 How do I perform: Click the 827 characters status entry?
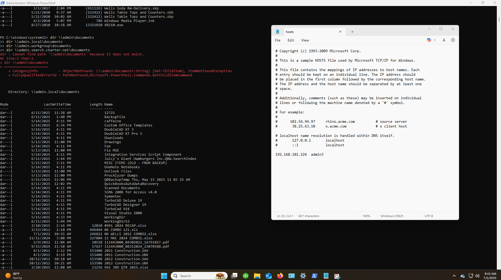coord(309,216)
